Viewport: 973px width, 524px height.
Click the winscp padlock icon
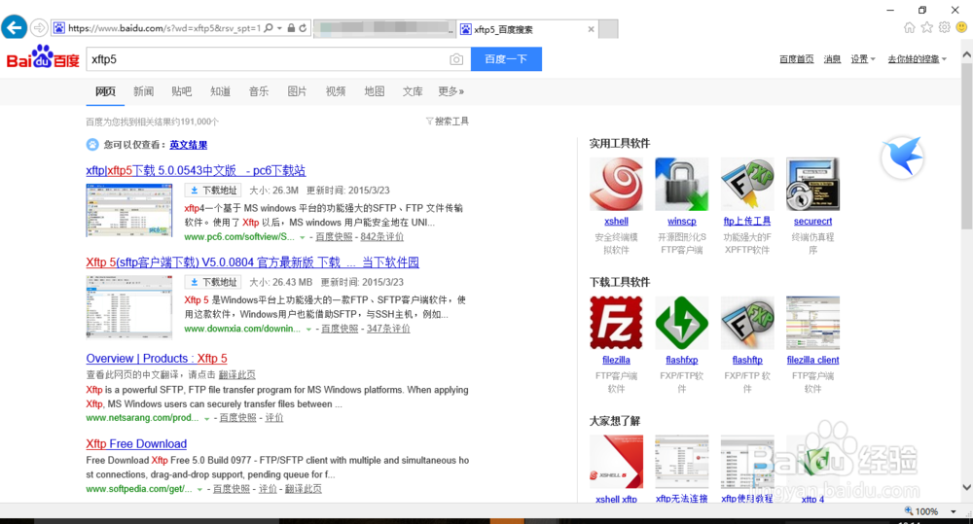(681, 184)
